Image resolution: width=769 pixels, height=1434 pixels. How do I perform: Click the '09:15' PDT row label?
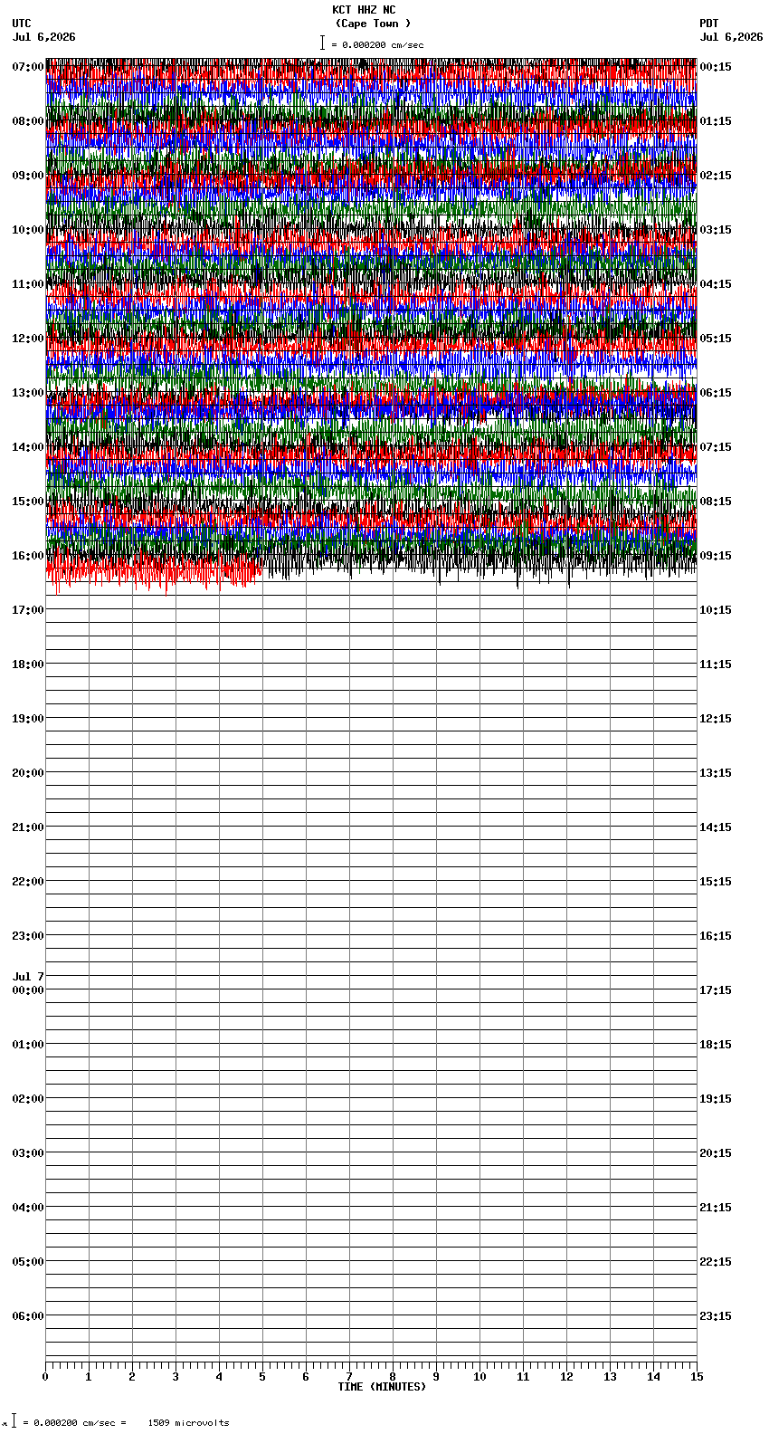point(716,556)
